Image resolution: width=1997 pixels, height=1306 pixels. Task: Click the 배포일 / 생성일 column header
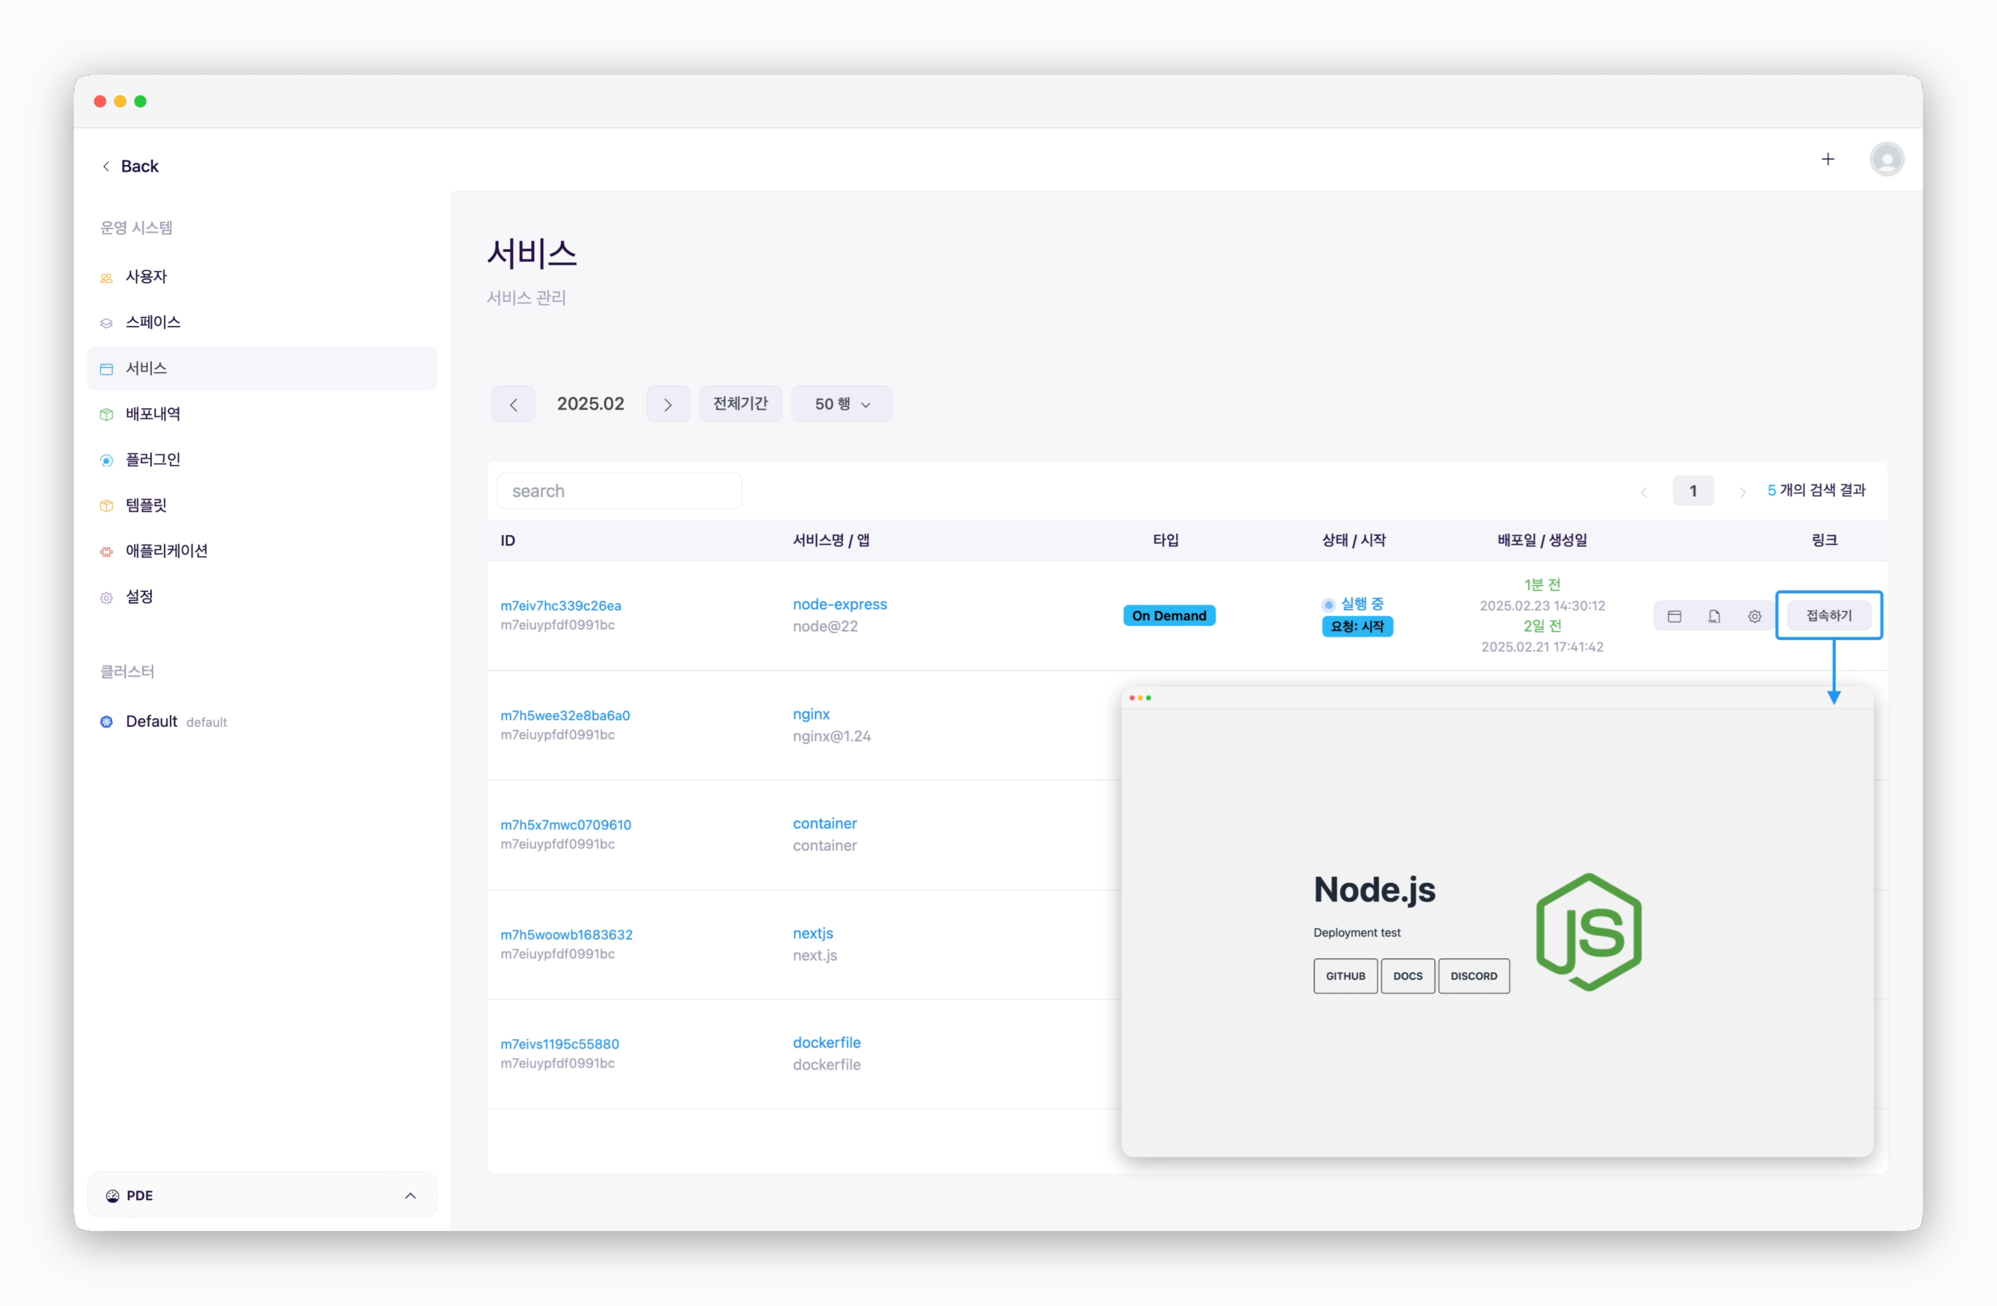point(1541,540)
